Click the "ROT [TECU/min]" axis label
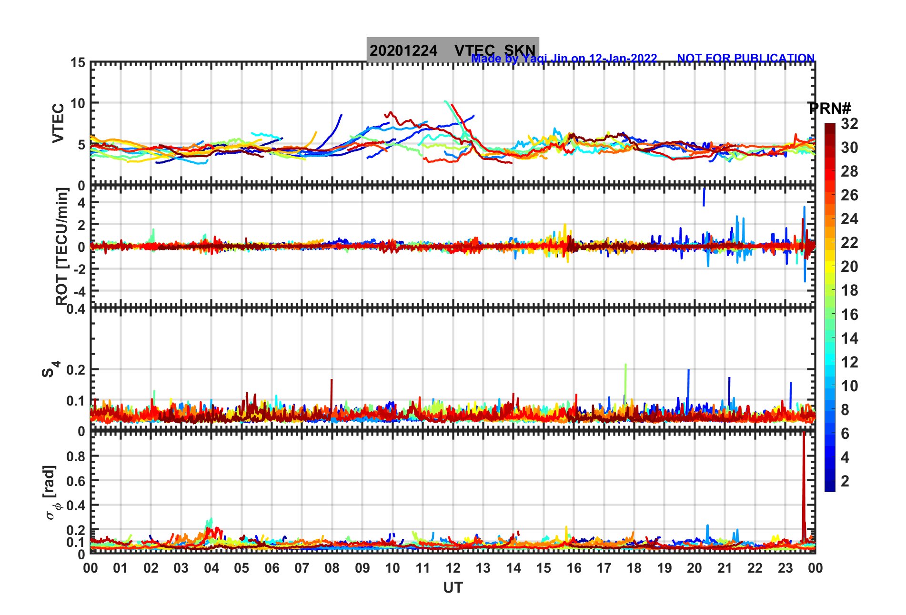 pyautogui.click(x=61, y=246)
